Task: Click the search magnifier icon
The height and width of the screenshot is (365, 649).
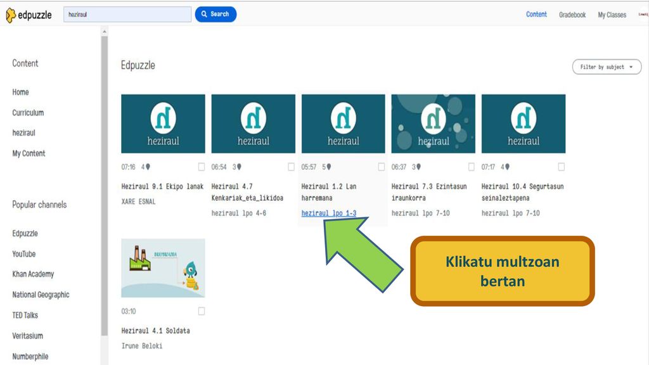Action: [x=204, y=14]
